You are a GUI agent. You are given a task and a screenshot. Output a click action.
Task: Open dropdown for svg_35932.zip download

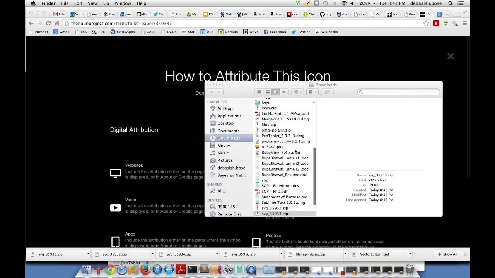click(x=152, y=254)
